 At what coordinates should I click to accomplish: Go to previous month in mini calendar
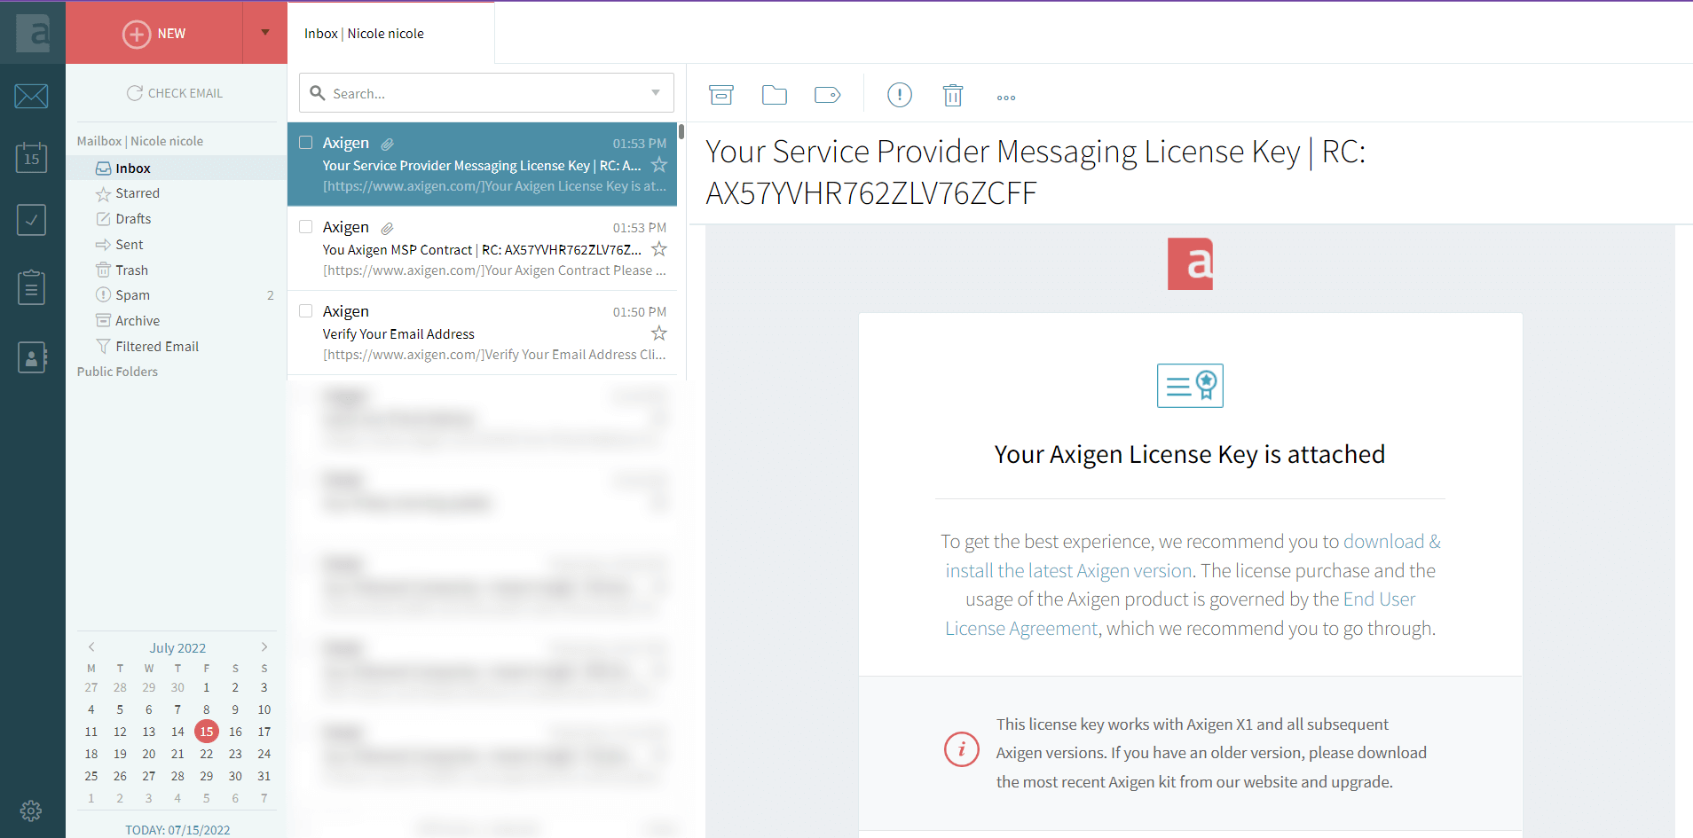[x=91, y=647]
